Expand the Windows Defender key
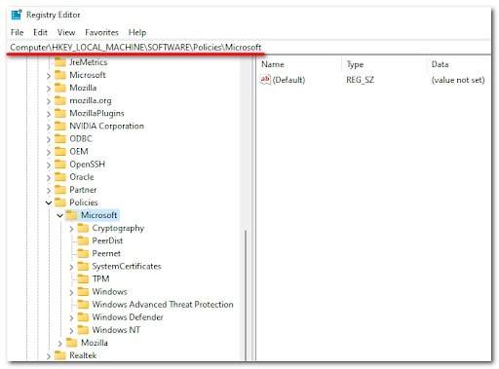 coord(71,318)
